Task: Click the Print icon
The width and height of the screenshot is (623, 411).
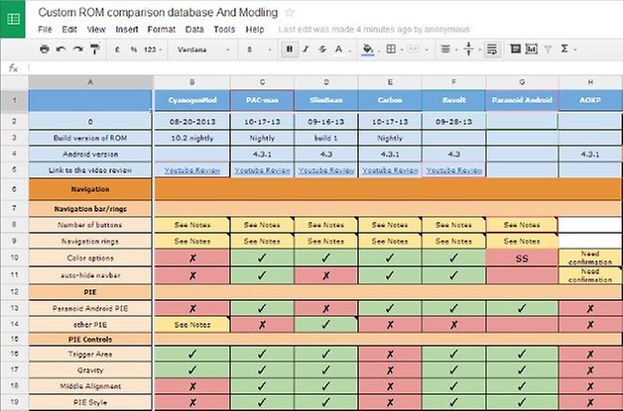Action: [x=45, y=50]
